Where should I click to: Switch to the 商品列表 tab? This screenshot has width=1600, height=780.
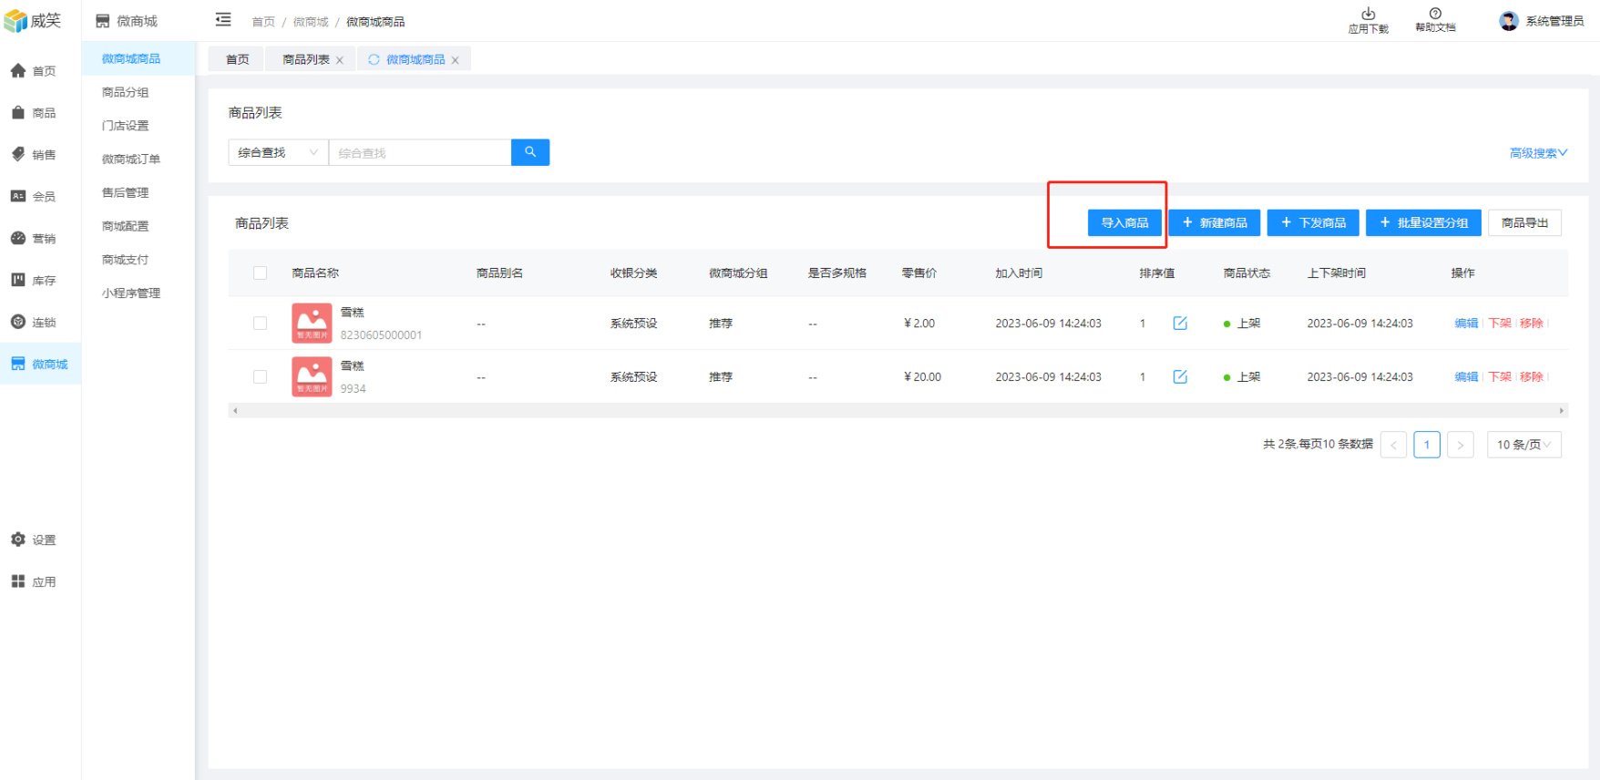[x=305, y=60]
